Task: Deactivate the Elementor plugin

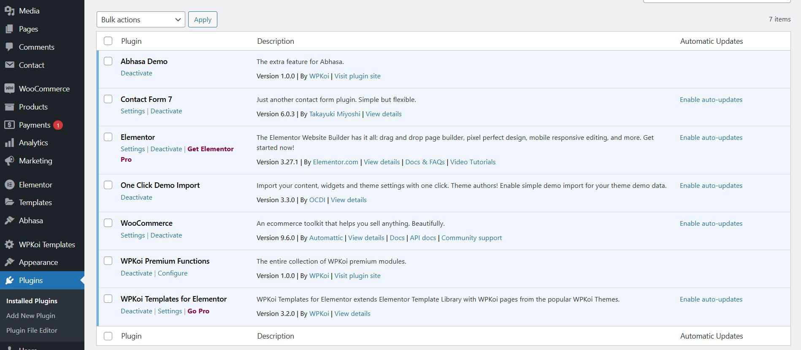Action: click(x=166, y=149)
